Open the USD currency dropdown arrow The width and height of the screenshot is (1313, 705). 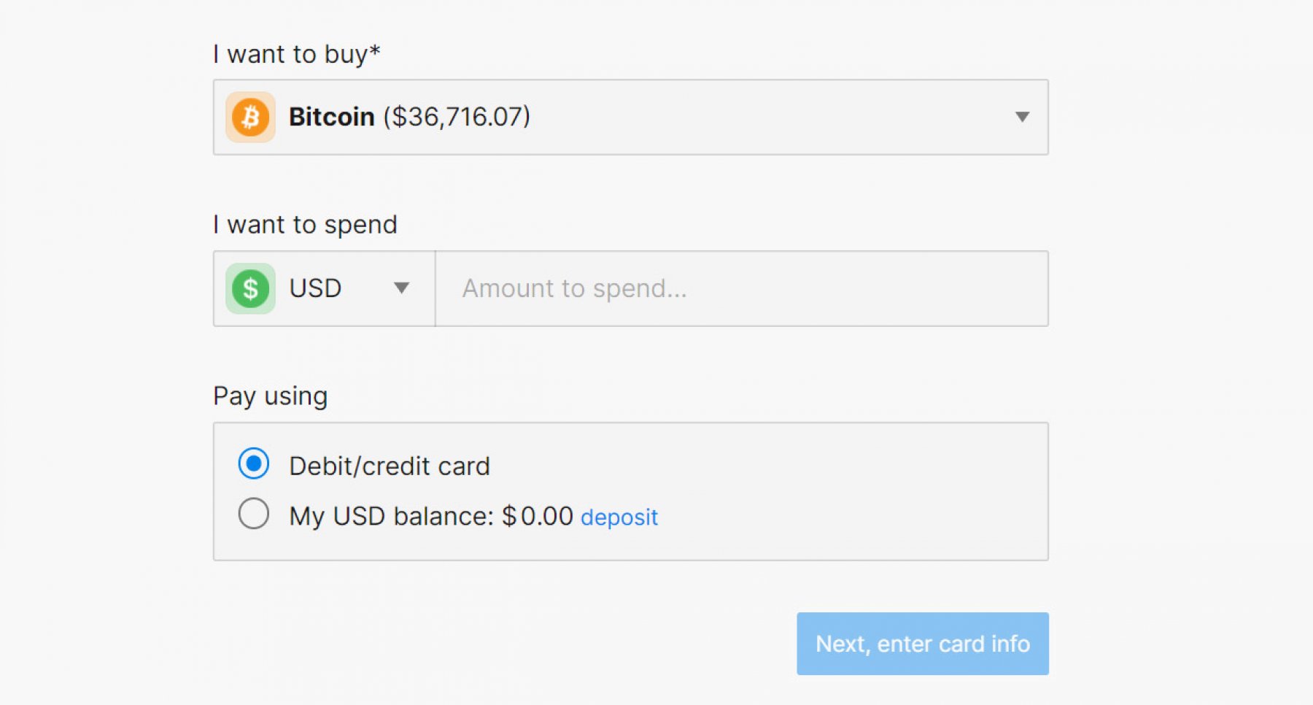pyautogui.click(x=401, y=288)
